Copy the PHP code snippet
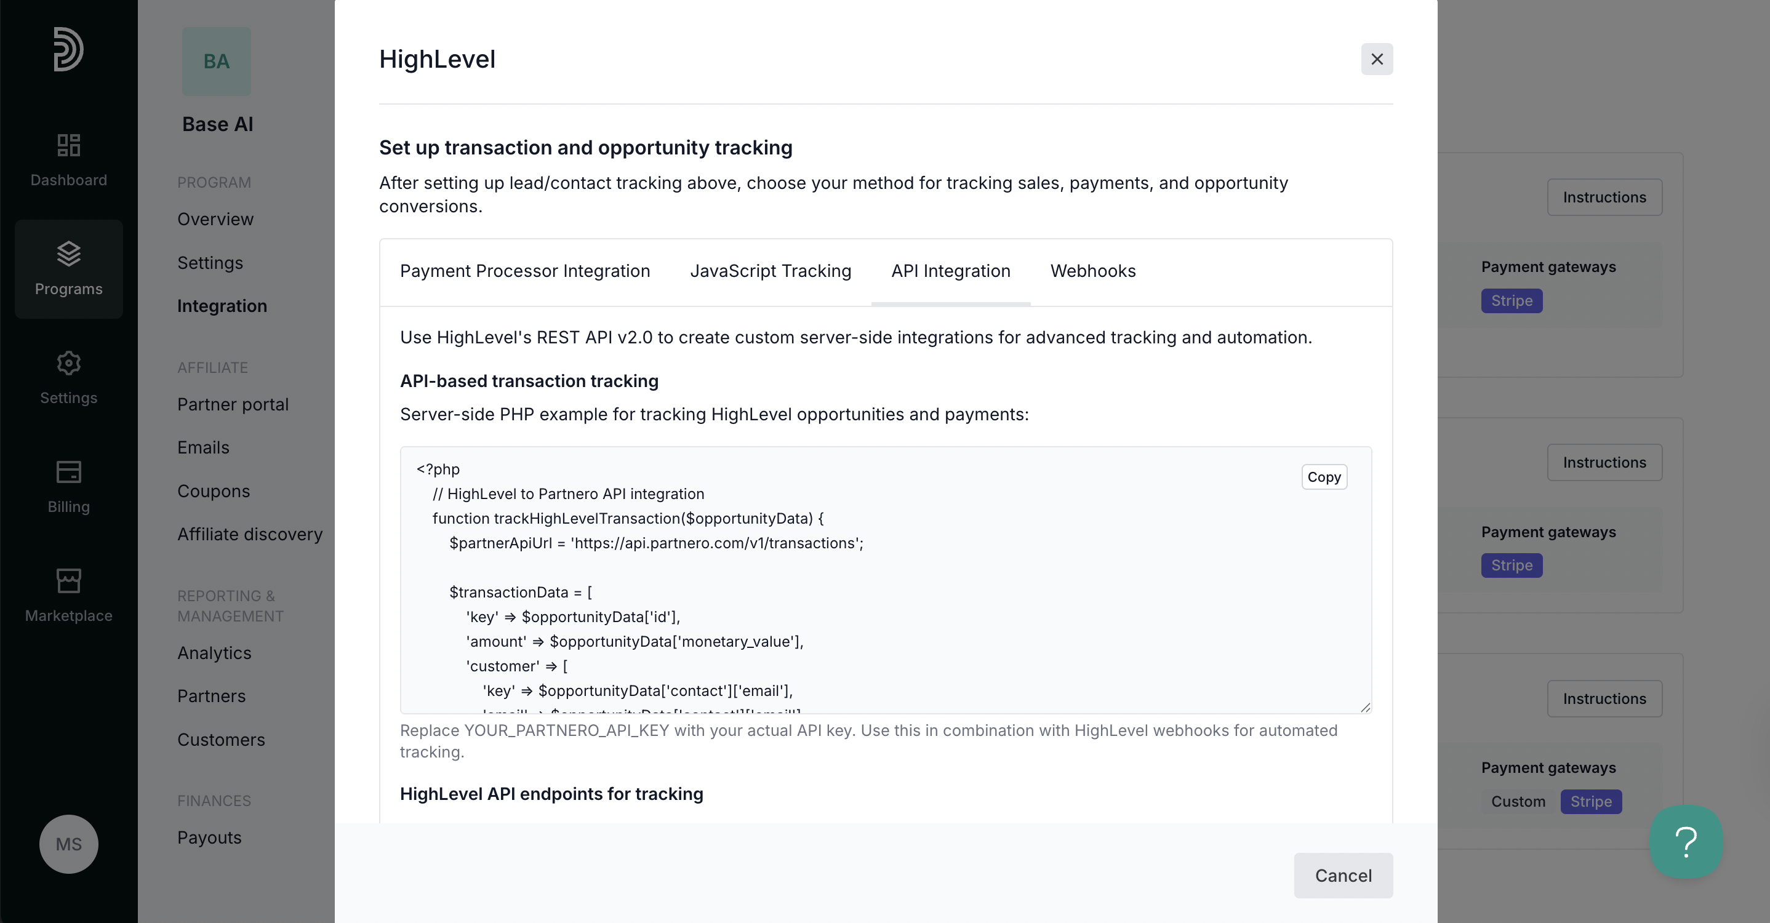1770x923 pixels. coord(1323,477)
